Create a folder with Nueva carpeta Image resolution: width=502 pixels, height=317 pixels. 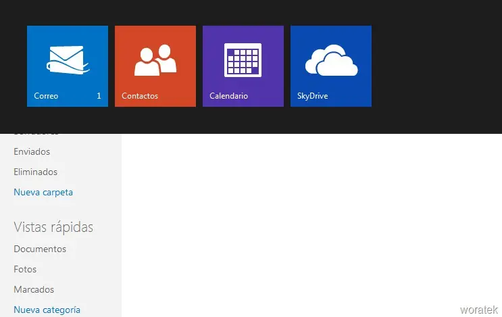coord(43,193)
